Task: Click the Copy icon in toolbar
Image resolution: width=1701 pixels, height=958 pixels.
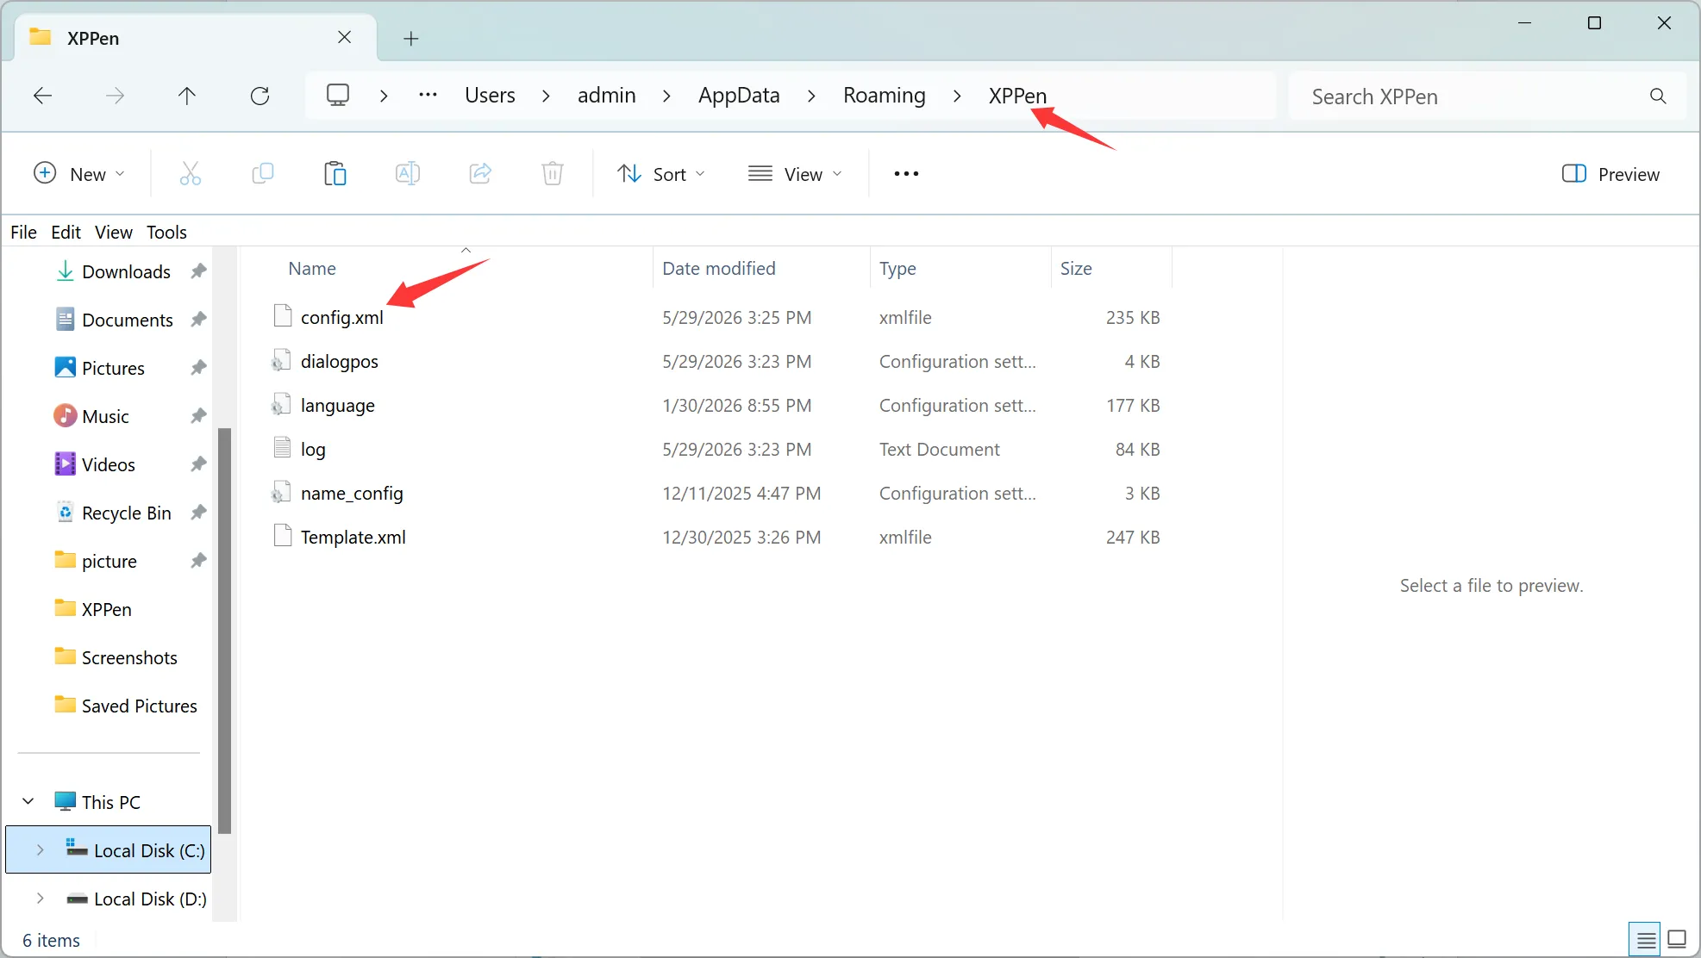Action: 263,174
